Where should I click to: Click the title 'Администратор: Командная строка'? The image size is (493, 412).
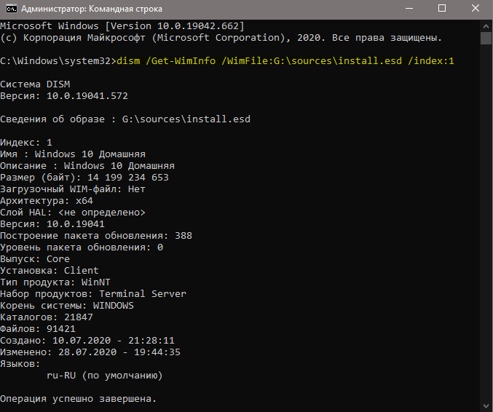pyautogui.click(x=92, y=9)
